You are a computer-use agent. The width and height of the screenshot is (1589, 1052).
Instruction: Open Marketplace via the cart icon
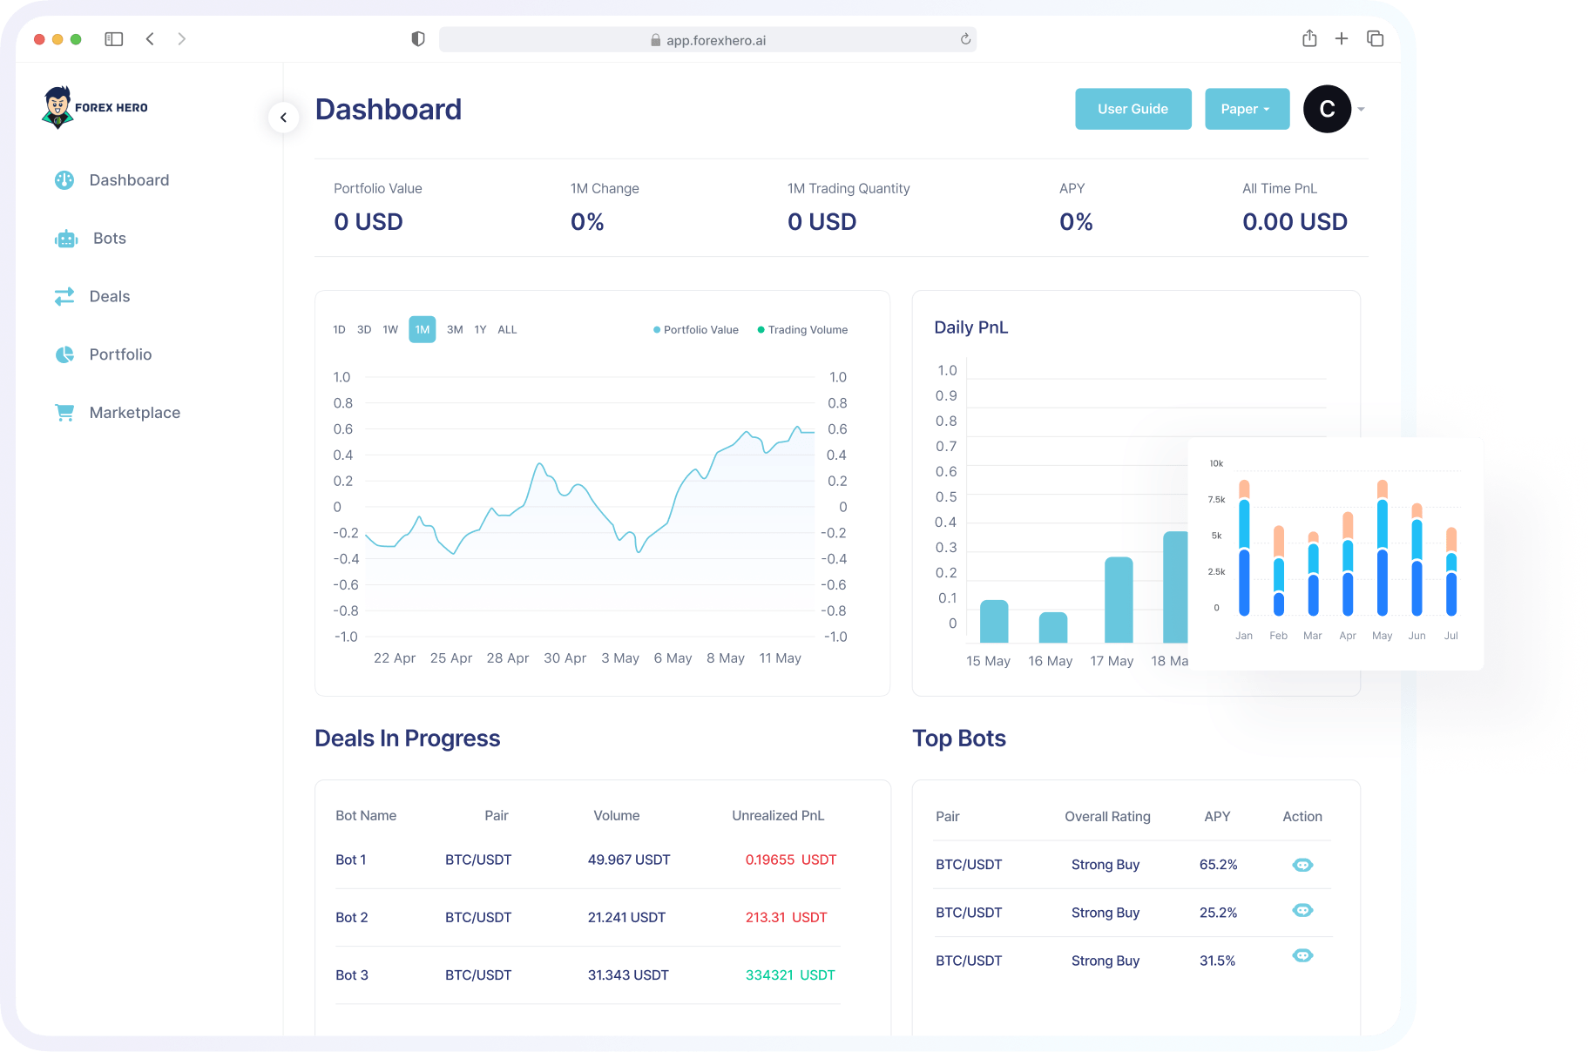64,412
